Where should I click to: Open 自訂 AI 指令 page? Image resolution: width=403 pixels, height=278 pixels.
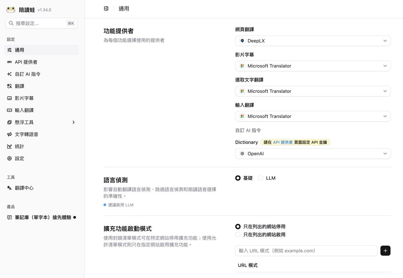[x=42, y=74]
